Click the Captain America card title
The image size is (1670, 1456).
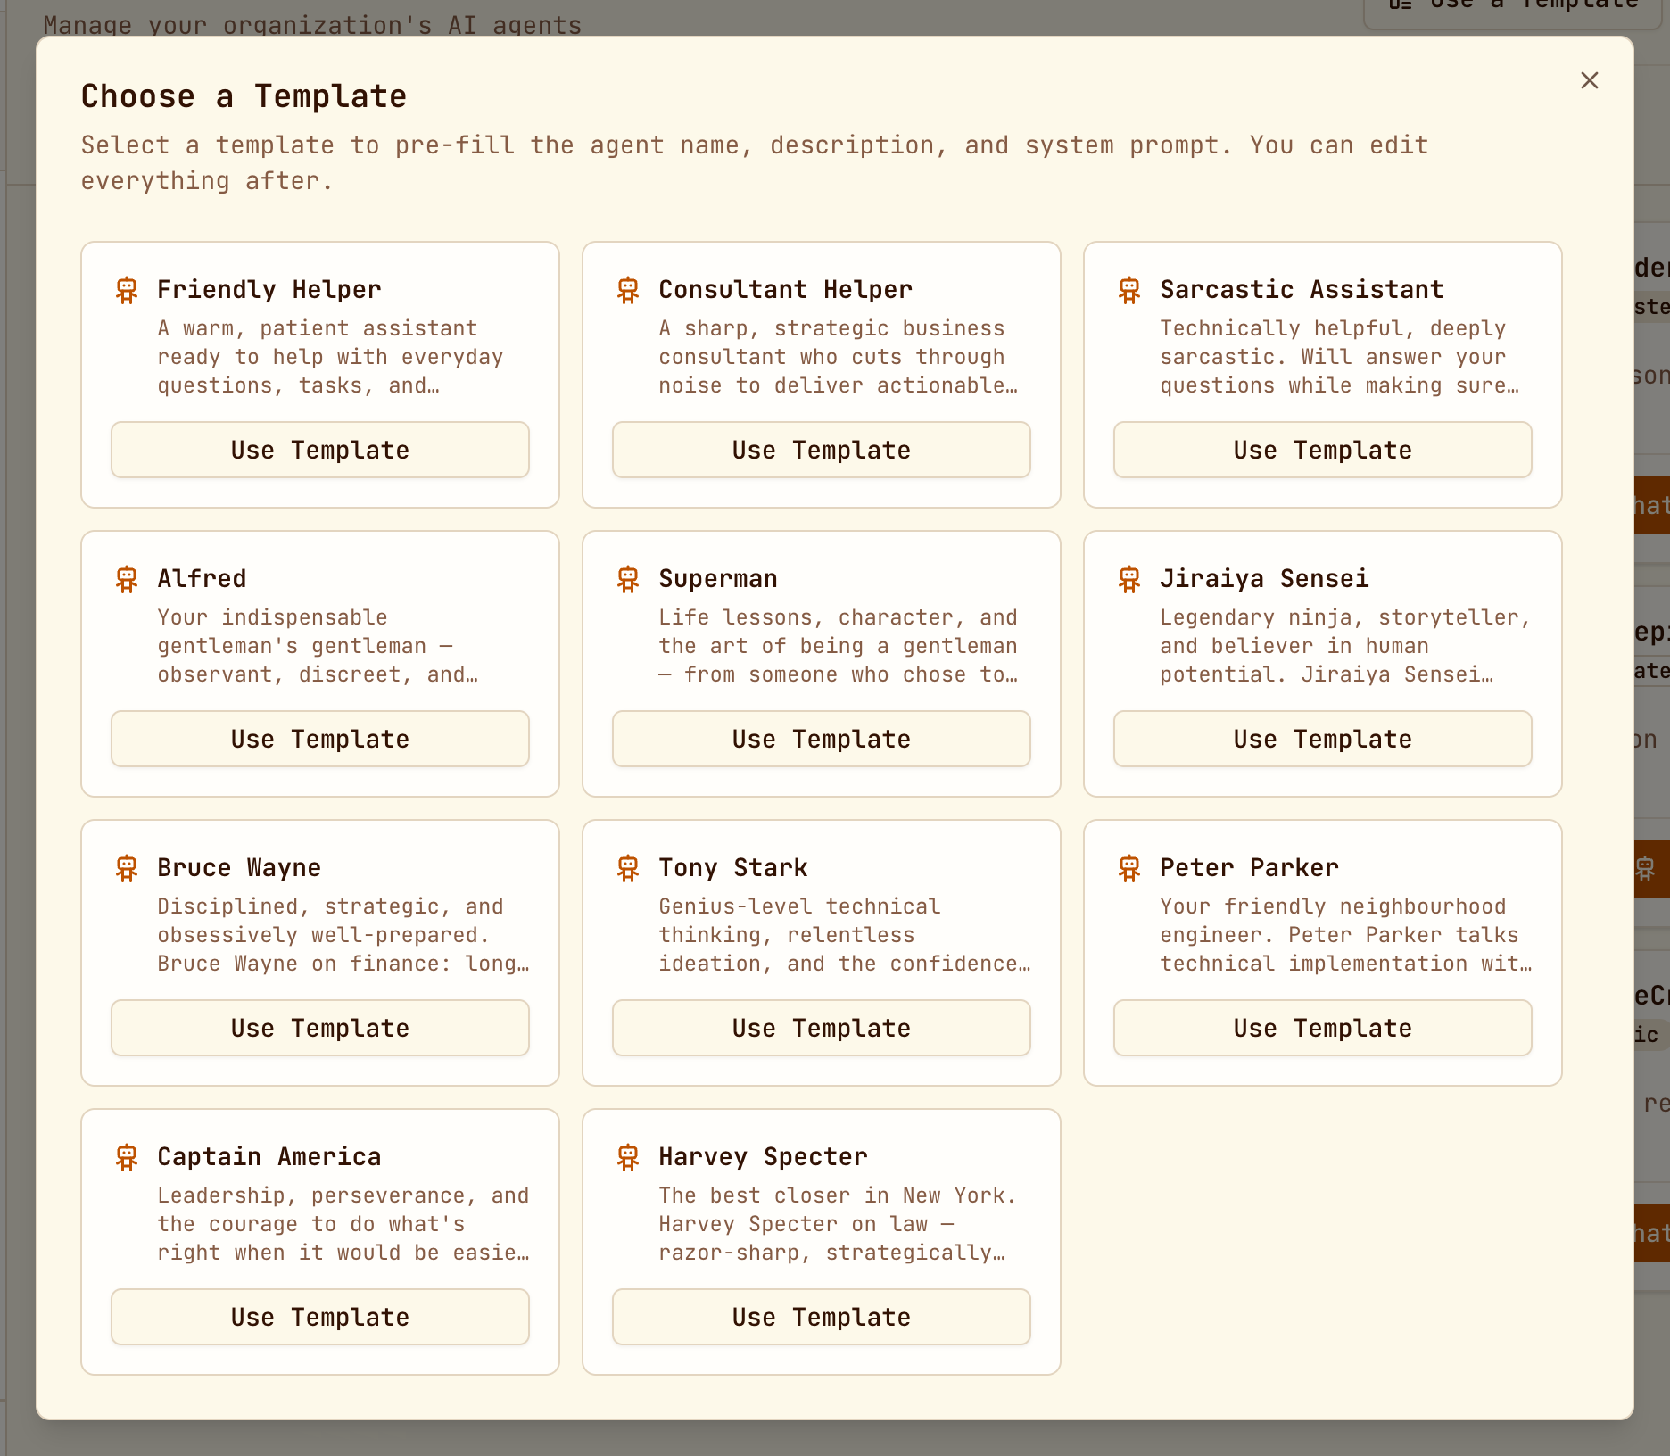pos(269,1156)
